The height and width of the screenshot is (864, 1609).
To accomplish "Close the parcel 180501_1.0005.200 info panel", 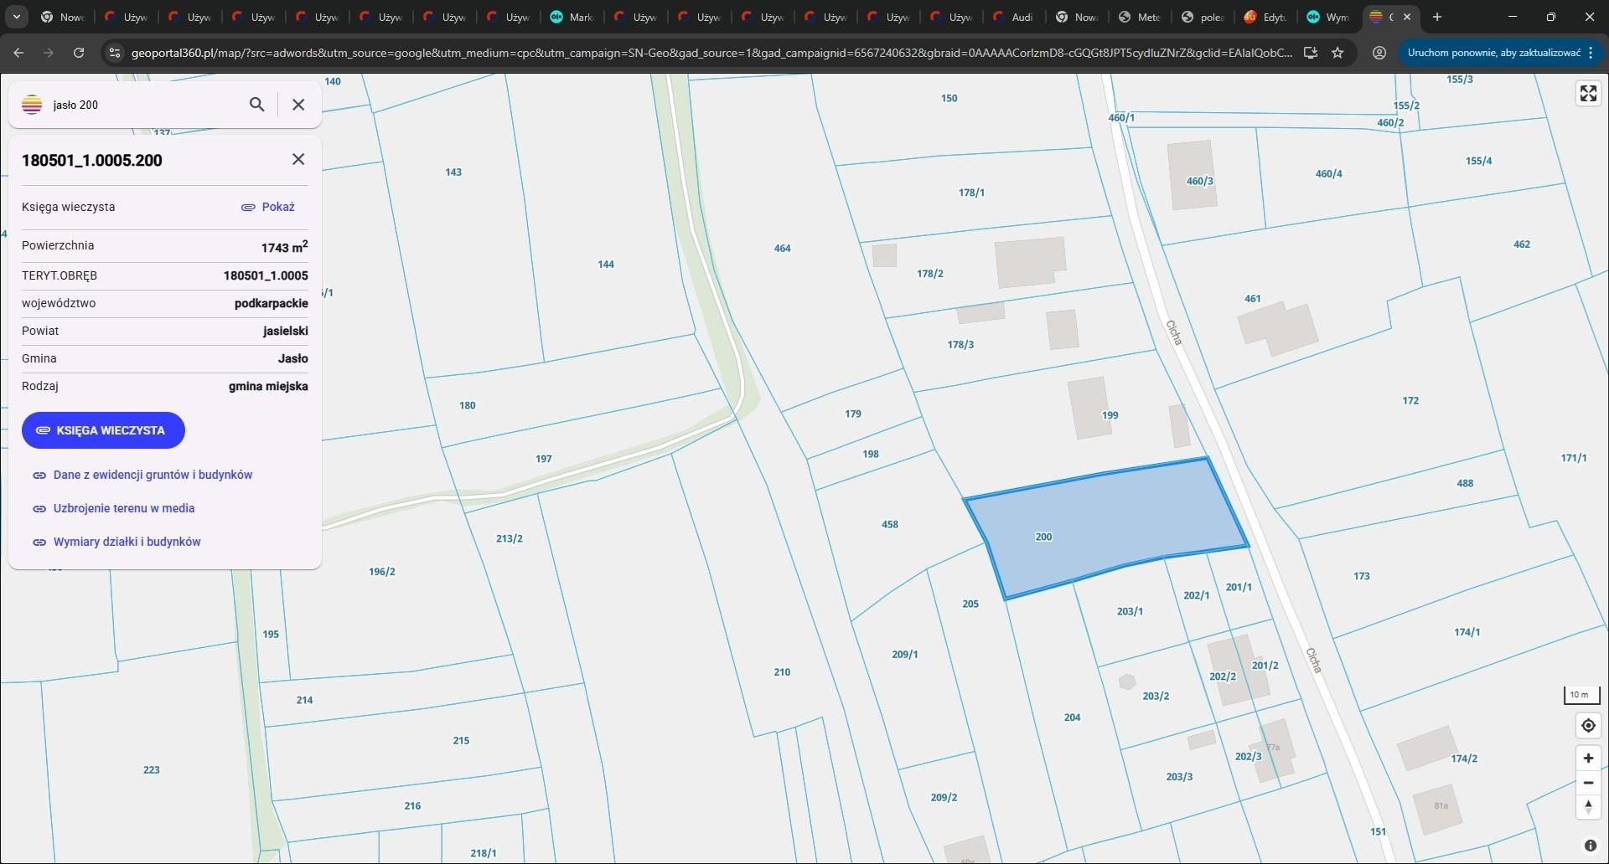I will tap(298, 159).
